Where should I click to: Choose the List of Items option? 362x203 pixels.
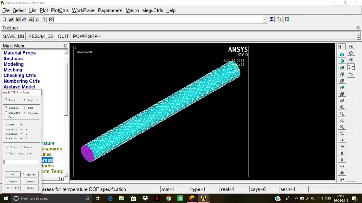[8, 147]
